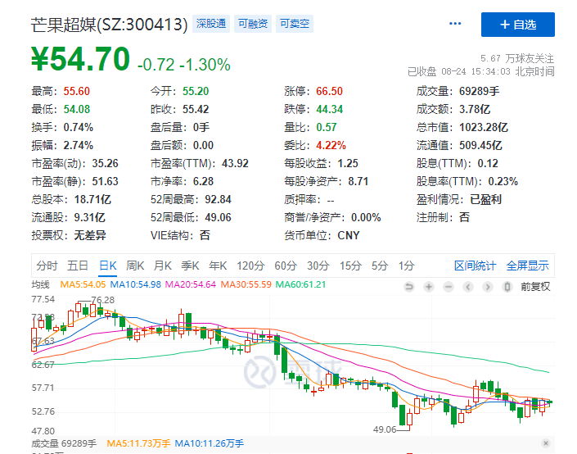This screenshot has height=454, width=577.
Task: Select the 月K chart tab
Action: tap(163, 266)
